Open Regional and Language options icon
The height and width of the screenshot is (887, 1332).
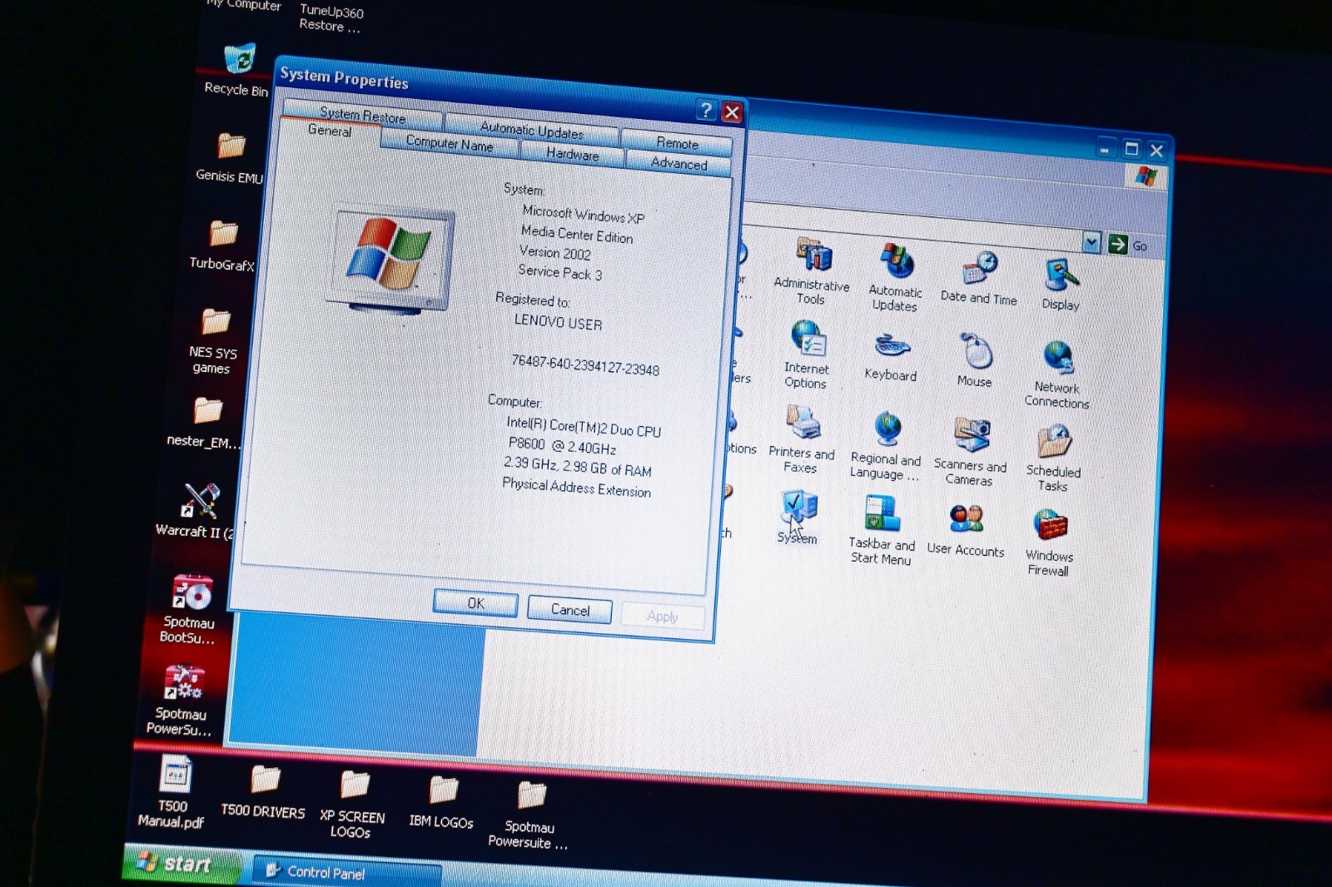click(886, 446)
